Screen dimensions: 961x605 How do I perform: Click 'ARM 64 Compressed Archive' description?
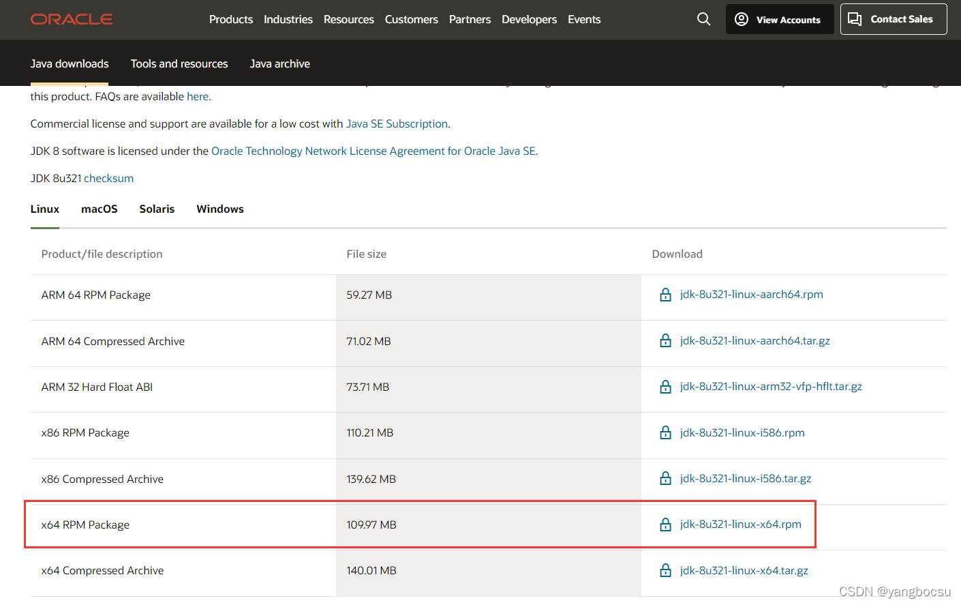[113, 341]
